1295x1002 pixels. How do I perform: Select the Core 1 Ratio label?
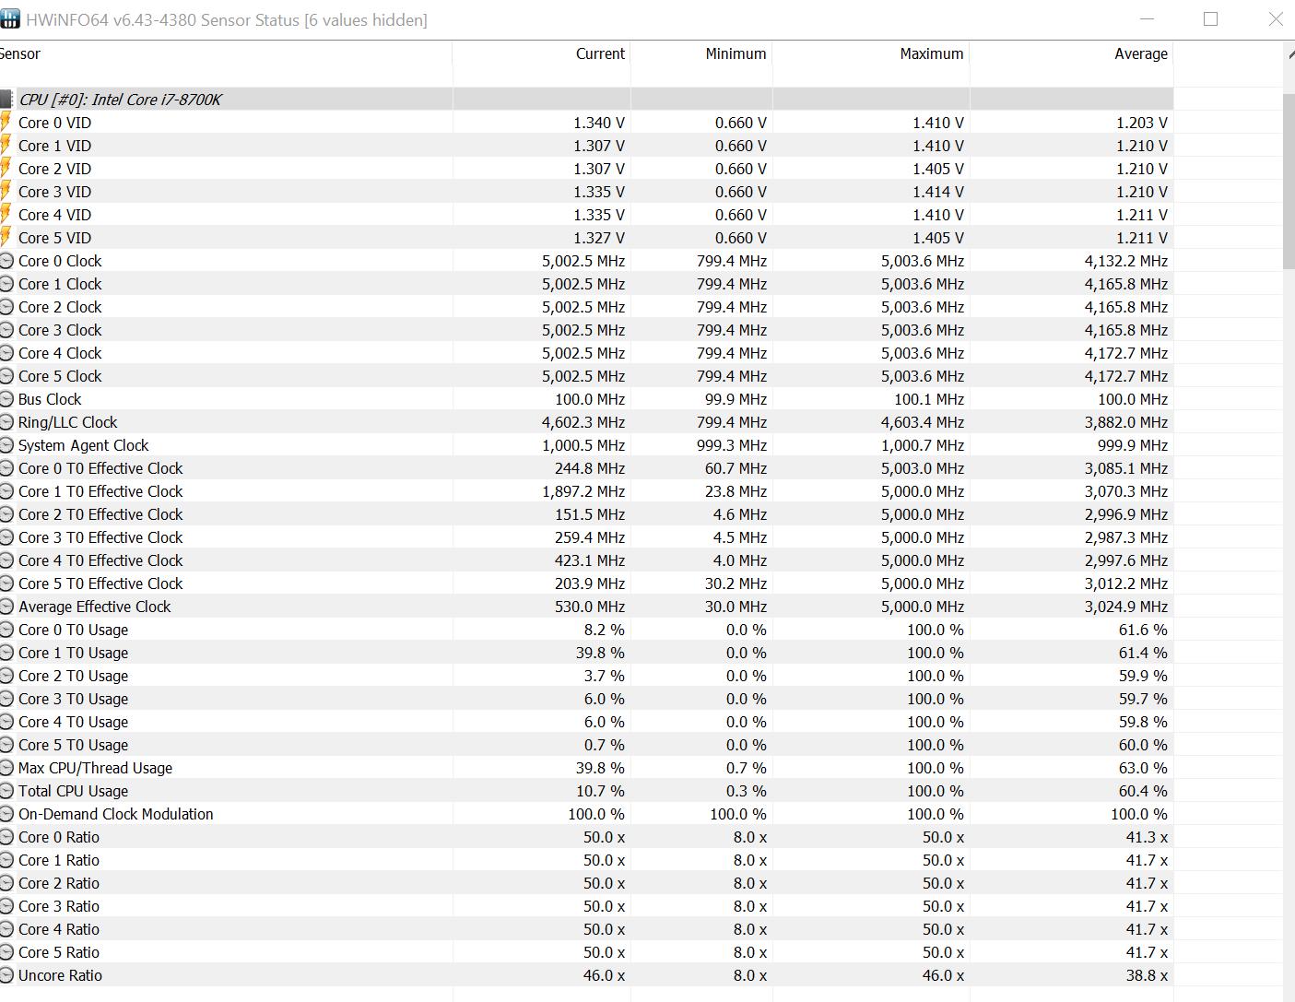[59, 860]
